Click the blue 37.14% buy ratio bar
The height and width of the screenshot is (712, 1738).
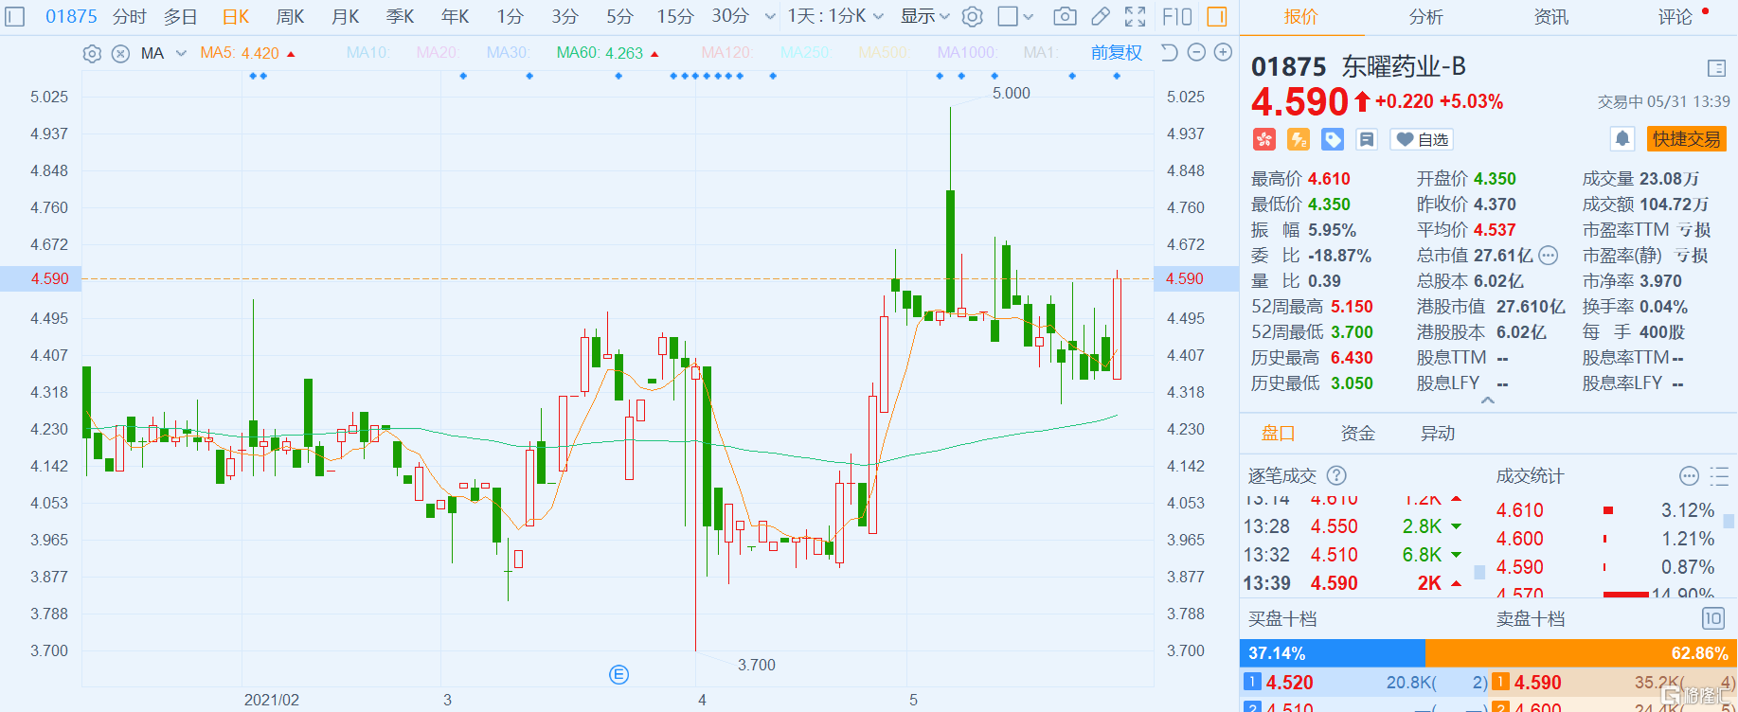coord(1333,653)
